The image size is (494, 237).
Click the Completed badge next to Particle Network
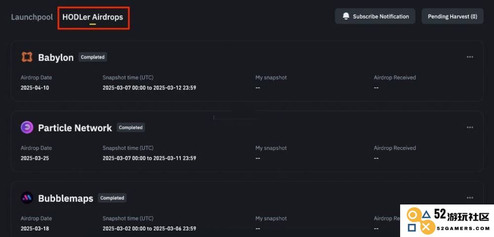click(131, 128)
